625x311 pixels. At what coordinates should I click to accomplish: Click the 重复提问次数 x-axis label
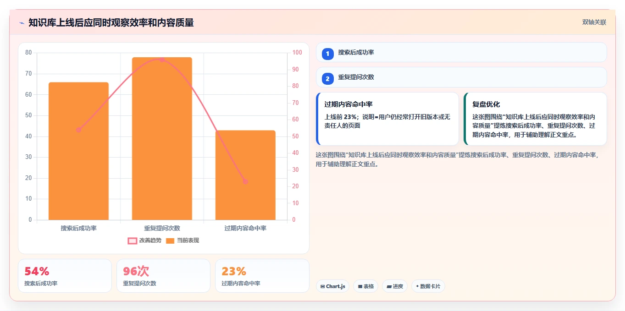(x=162, y=228)
